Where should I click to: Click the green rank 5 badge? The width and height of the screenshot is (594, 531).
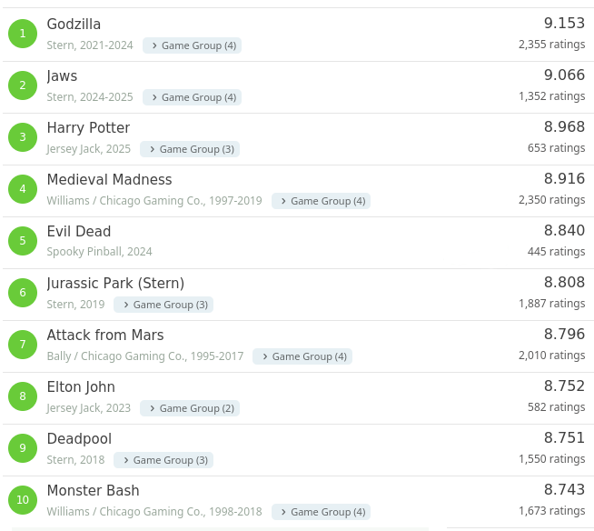[x=23, y=242]
